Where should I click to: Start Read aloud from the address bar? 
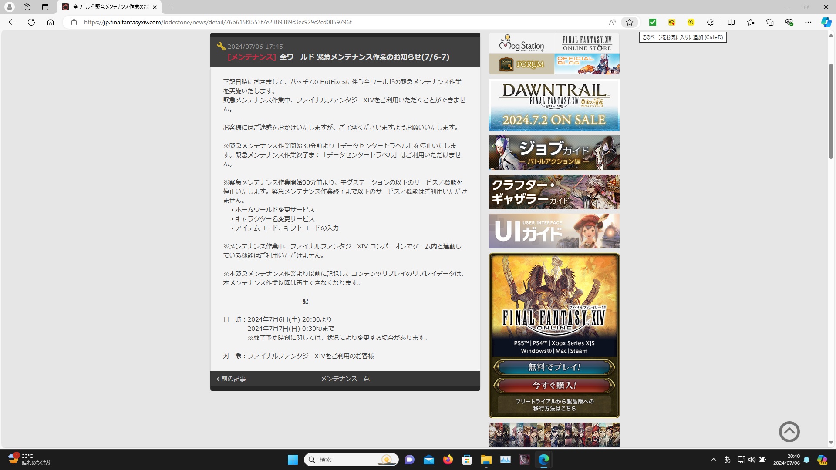[x=612, y=22]
